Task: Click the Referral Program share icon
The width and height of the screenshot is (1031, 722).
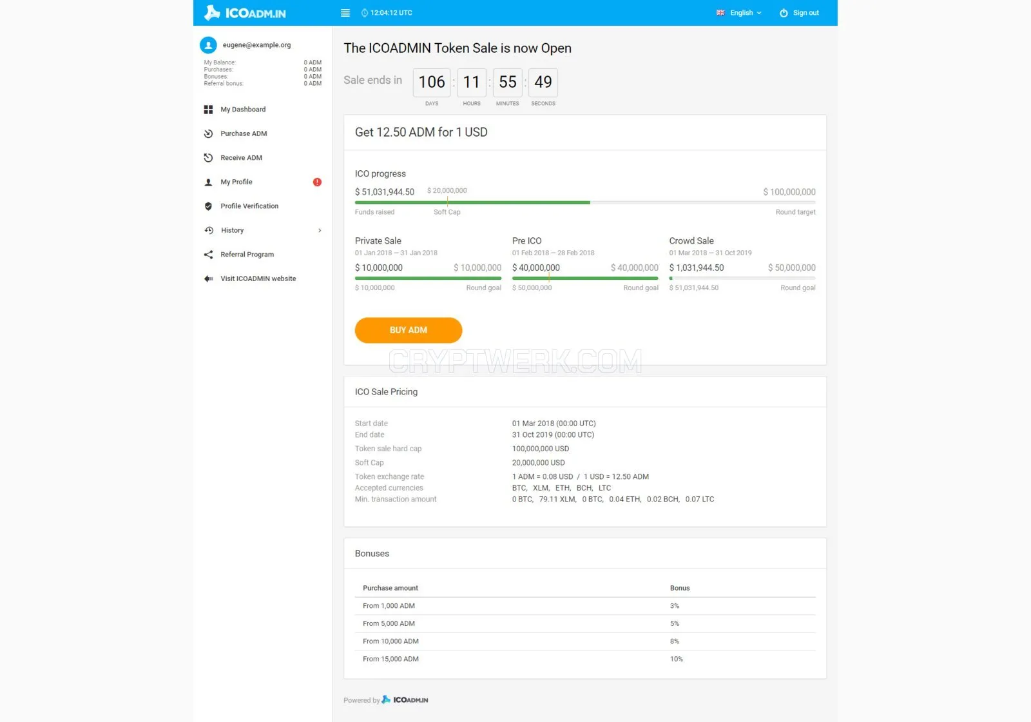Action: point(208,255)
